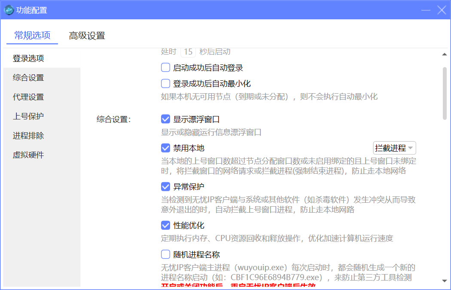This screenshot has width=451, height=290.
Task: Toggle the 异常保护 checkbox off
Action: tap(166, 187)
